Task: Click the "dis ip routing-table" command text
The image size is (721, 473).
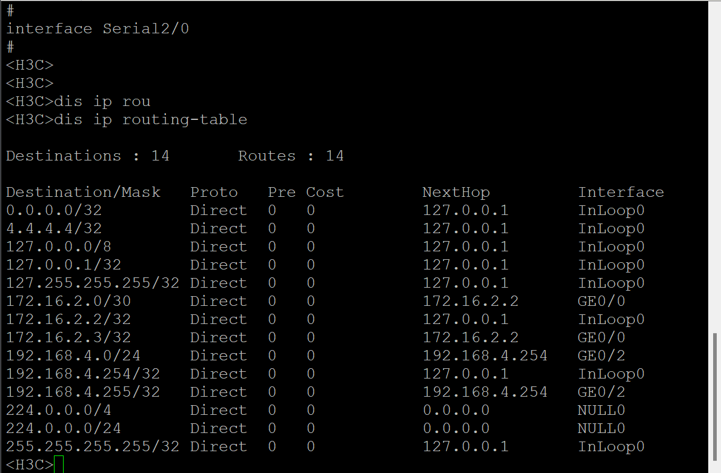Action: click(150, 120)
